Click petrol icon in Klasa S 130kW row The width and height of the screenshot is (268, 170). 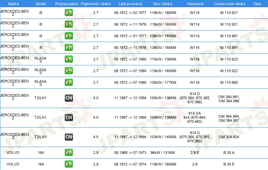pos(69,82)
